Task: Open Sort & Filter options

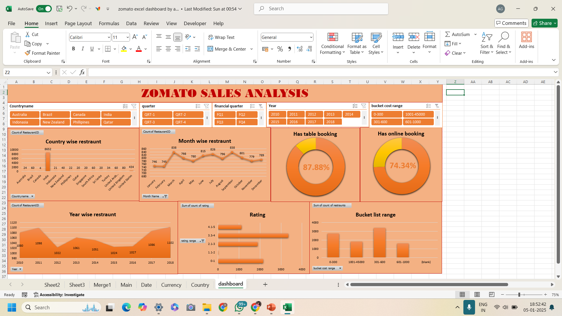Action: click(x=487, y=43)
